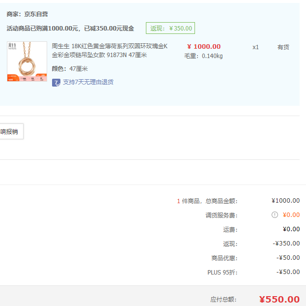Click the 应付总额 label
Viewport: 306px width, 306px height.
[x=223, y=299]
